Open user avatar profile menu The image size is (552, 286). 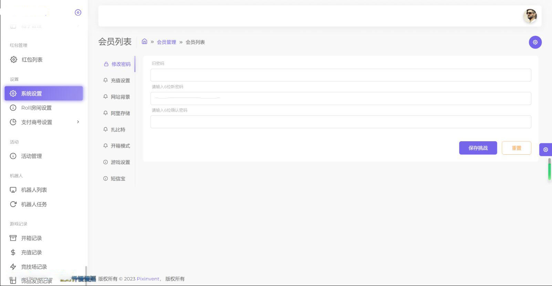[x=530, y=16]
